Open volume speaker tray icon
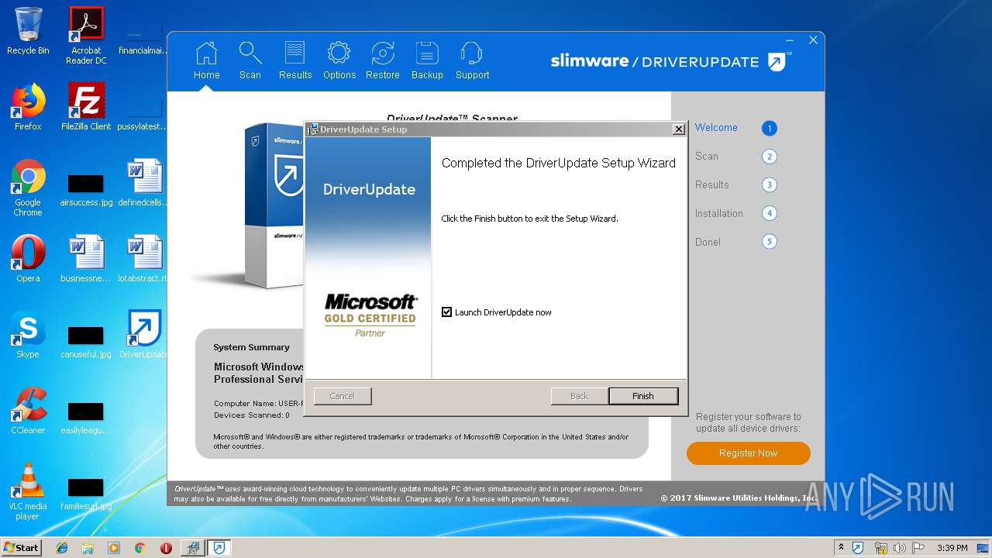This screenshot has width=992, height=558. (899, 548)
